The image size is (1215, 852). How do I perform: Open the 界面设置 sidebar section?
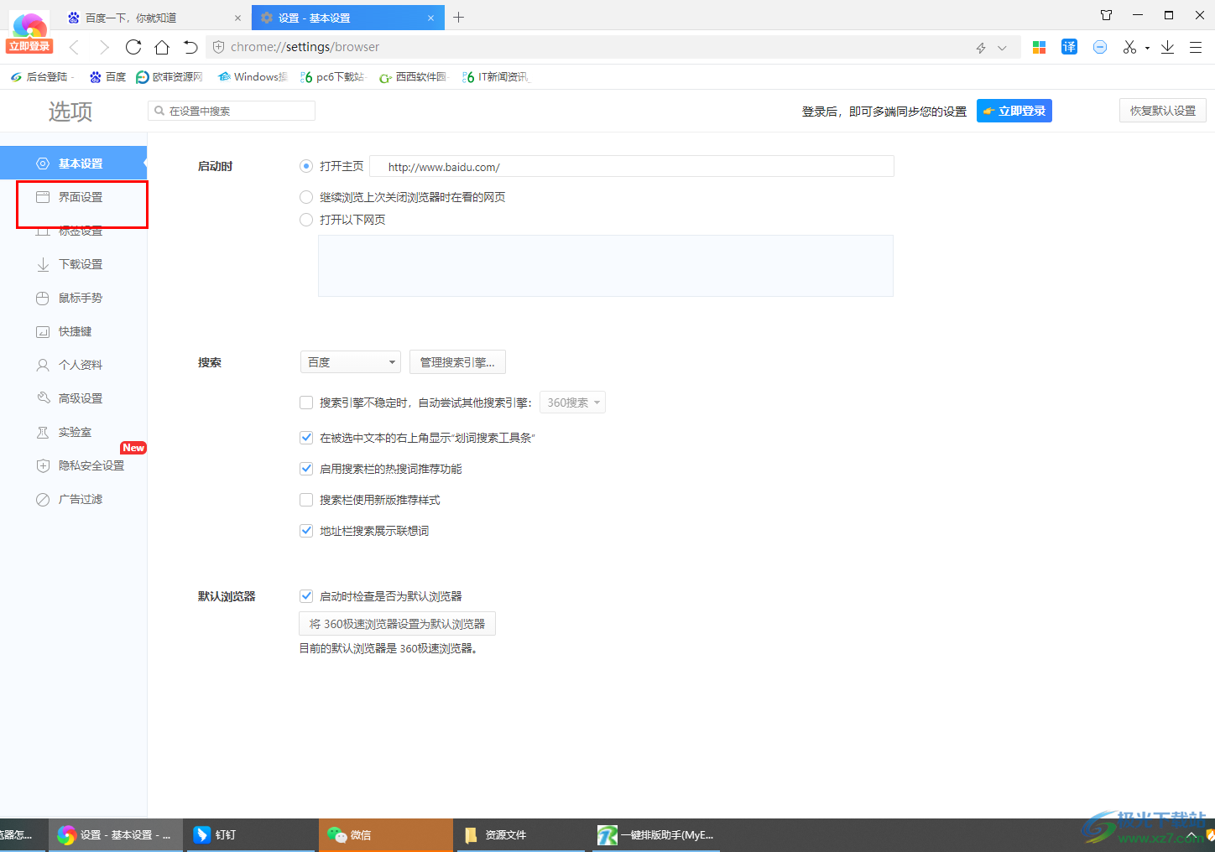pos(73,197)
